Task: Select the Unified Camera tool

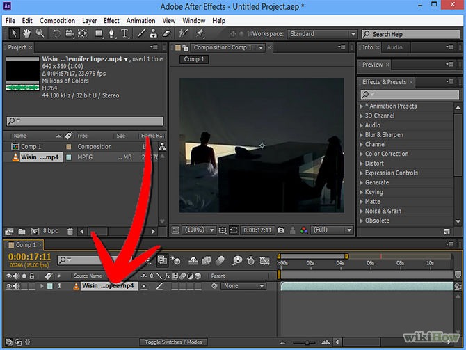Action: tap(70, 33)
